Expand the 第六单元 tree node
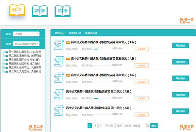The width and height of the screenshot is (196, 132). [3, 71]
